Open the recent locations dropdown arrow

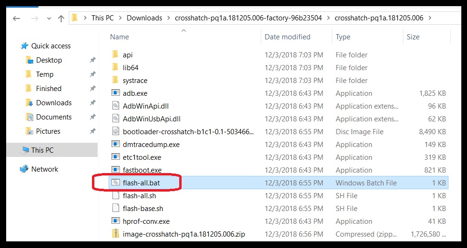coord(49,18)
